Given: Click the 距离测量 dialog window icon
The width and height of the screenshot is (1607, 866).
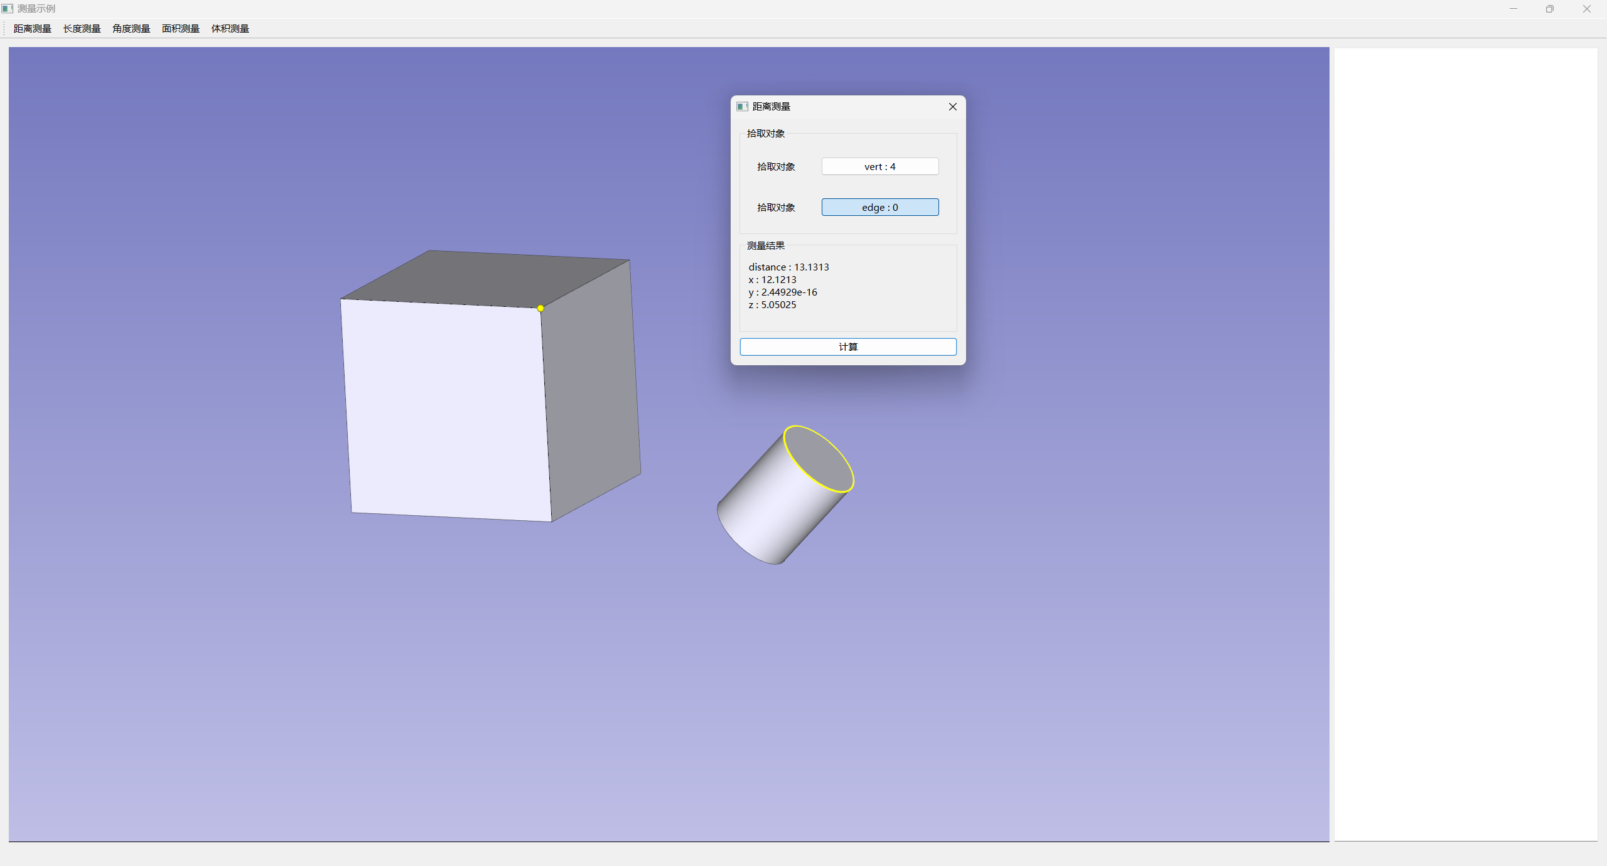Looking at the screenshot, I should pyautogui.click(x=742, y=107).
